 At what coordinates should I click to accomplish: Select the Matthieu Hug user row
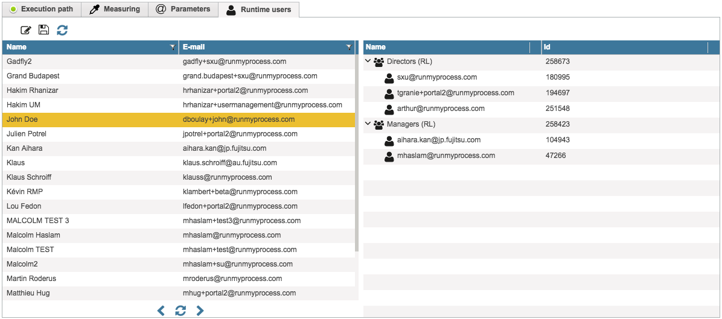pyautogui.click(x=179, y=293)
